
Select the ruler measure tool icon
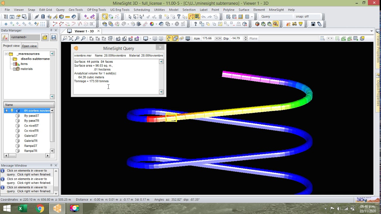pos(68,17)
